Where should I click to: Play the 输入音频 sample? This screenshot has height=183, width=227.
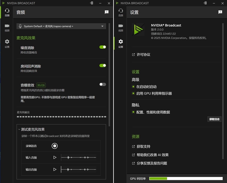[55, 157]
